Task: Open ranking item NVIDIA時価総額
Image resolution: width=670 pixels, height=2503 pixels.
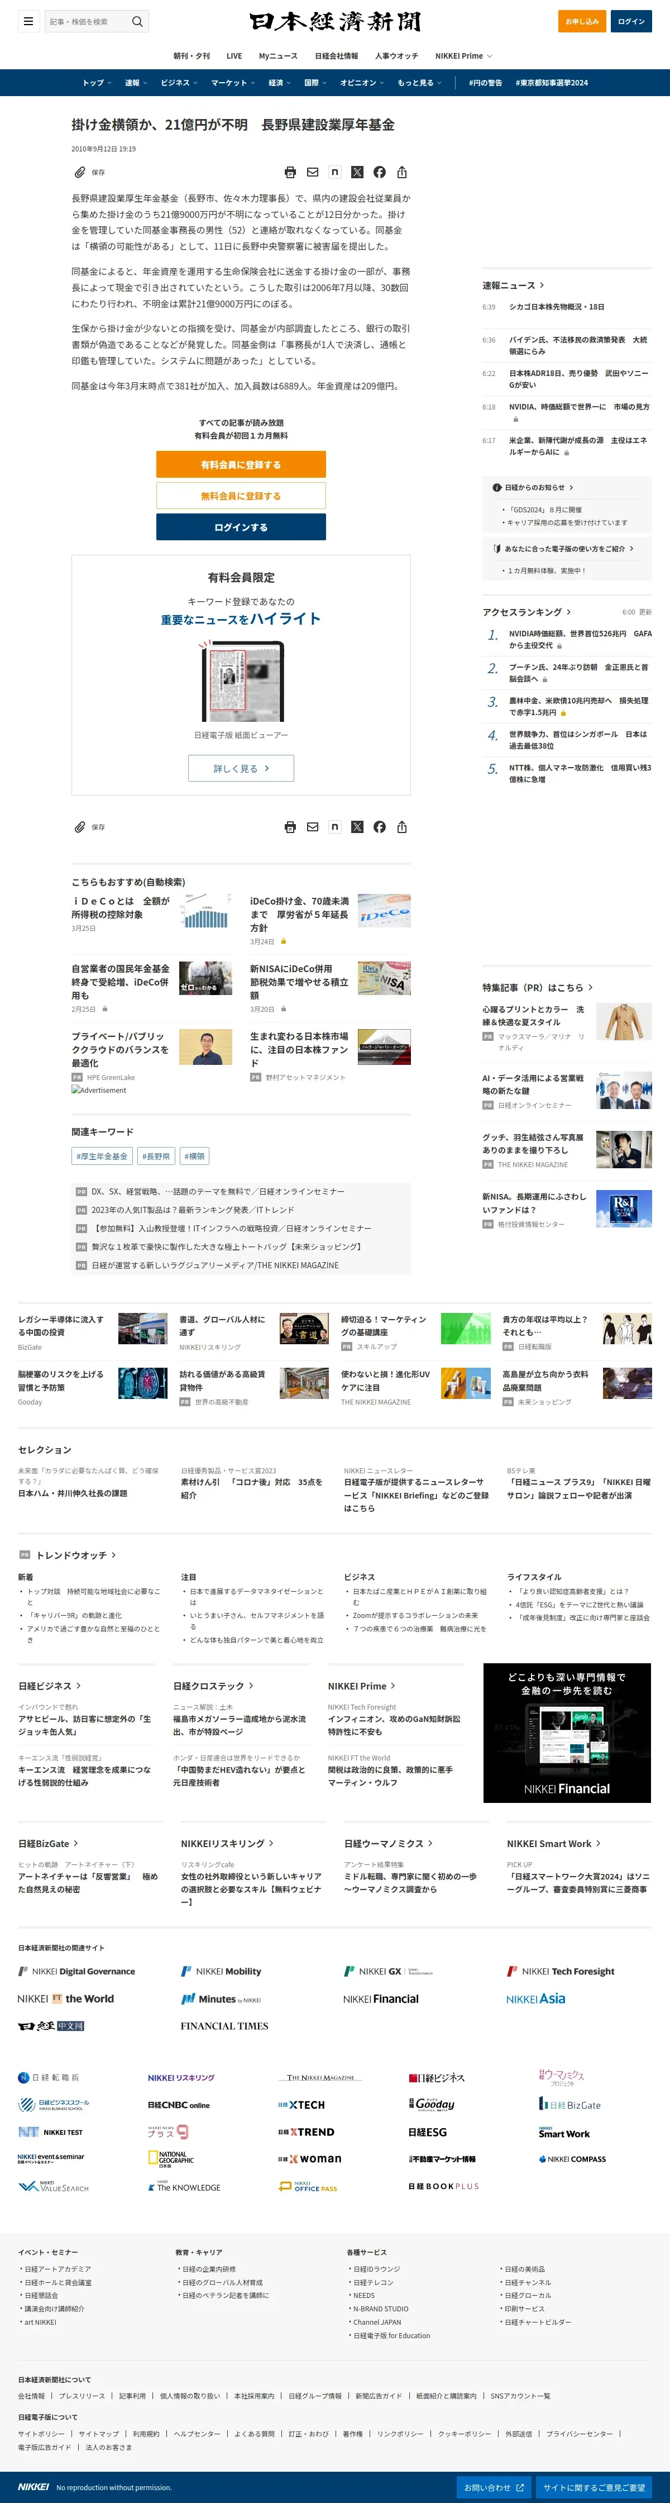Action: pos(580,639)
